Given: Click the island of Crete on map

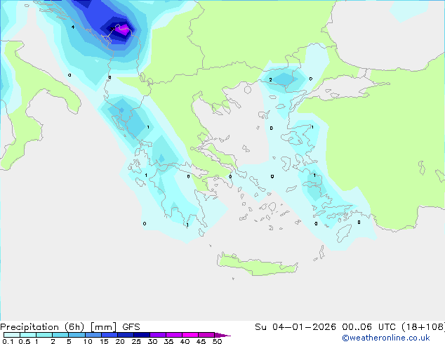Looking at the screenshot, I should (x=258, y=265).
